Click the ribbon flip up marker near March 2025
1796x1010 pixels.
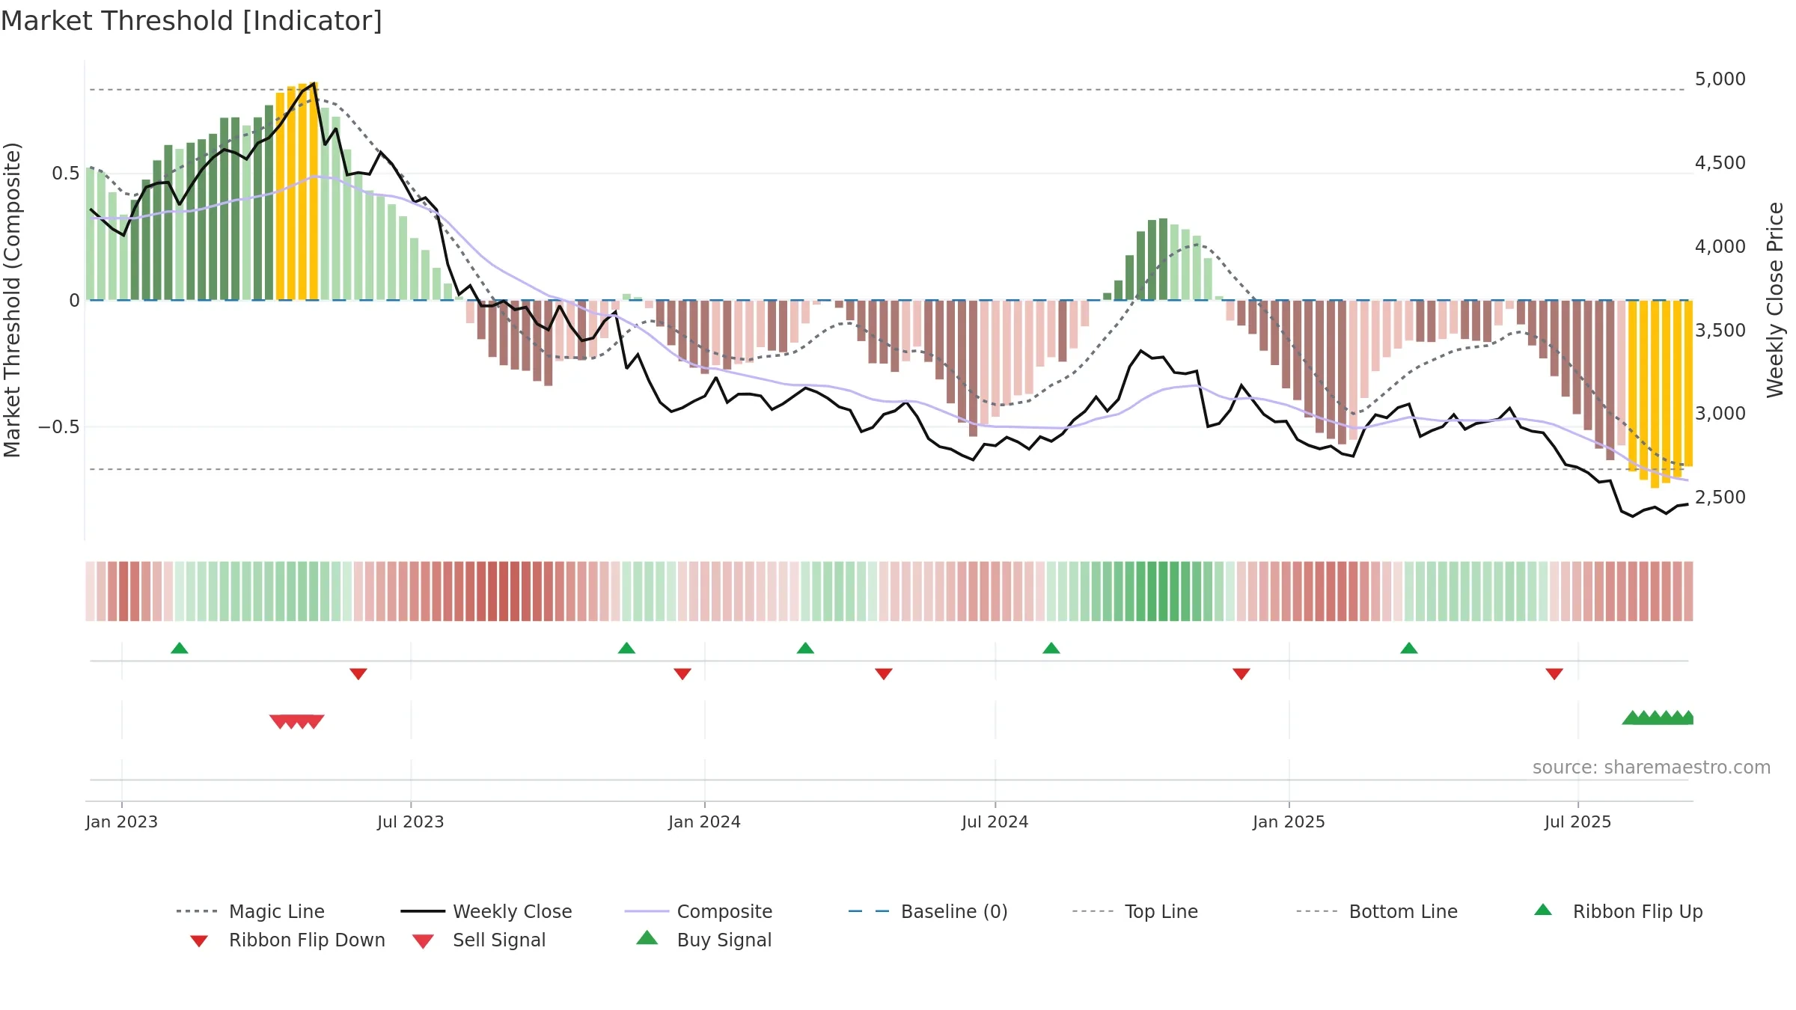pyautogui.click(x=1409, y=648)
